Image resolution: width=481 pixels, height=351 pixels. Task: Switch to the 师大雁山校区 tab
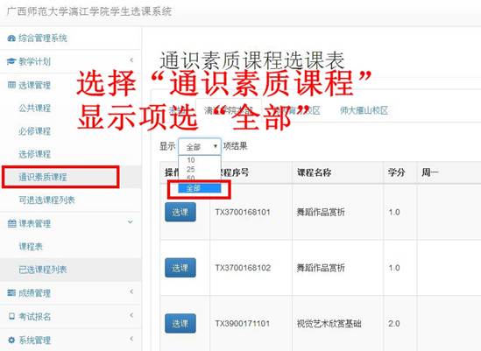(364, 110)
